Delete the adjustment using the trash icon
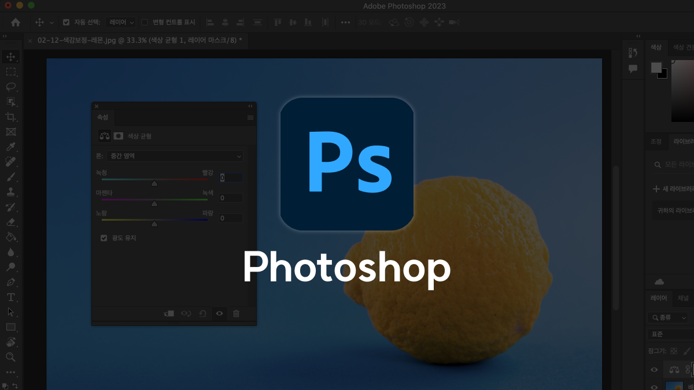694x390 pixels. [x=236, y=313]
